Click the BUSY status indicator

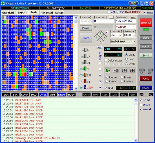pyautogui.click(x=71, y=94)
